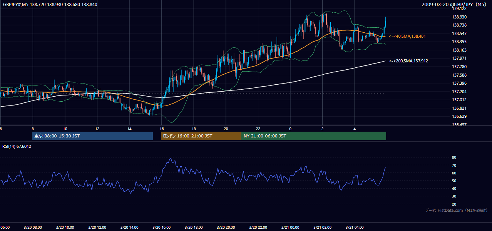Click the 137.204 price axis label

coord(459,92)
